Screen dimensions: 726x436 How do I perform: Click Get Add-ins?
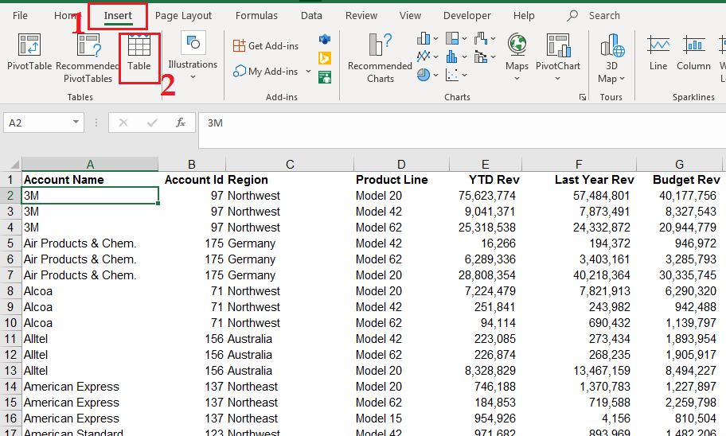[266, 46]
